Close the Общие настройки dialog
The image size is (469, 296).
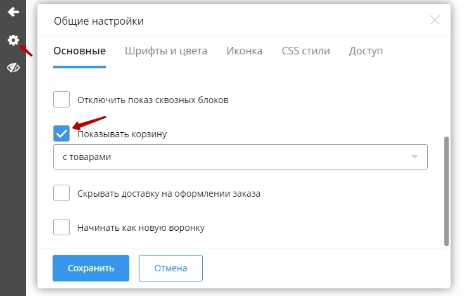coord(435,20)
